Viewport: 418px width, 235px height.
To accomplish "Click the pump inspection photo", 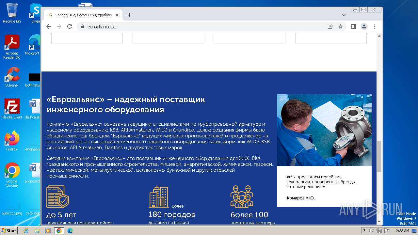I will pyautogui.click(x=324, y=130).
